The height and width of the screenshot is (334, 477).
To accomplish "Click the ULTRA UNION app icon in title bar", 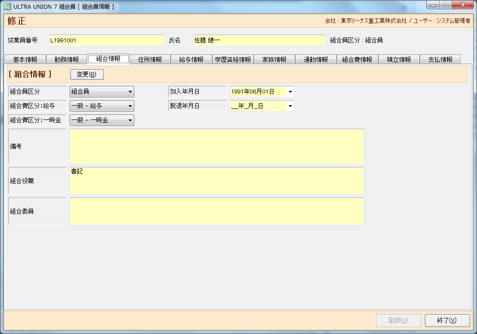I will (x=7, y=6).
